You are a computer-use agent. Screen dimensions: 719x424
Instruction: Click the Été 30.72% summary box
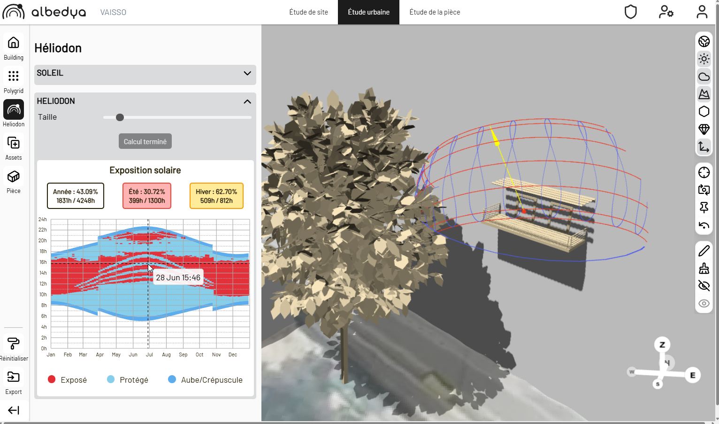147,196
